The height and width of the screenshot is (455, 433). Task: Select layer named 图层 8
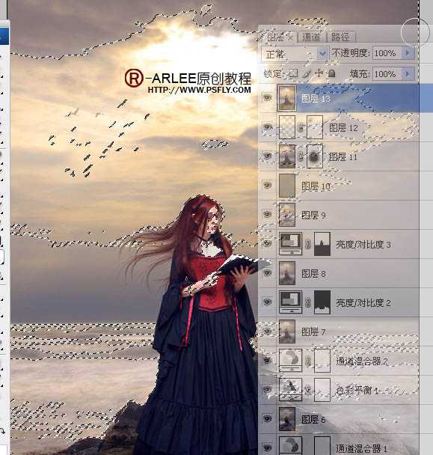pyautogui.click(x=313, y=274)
